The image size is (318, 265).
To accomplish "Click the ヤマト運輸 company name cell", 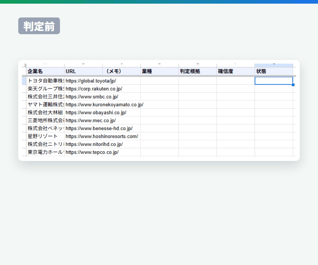I will pyautogui.click(x=45, y=105).
